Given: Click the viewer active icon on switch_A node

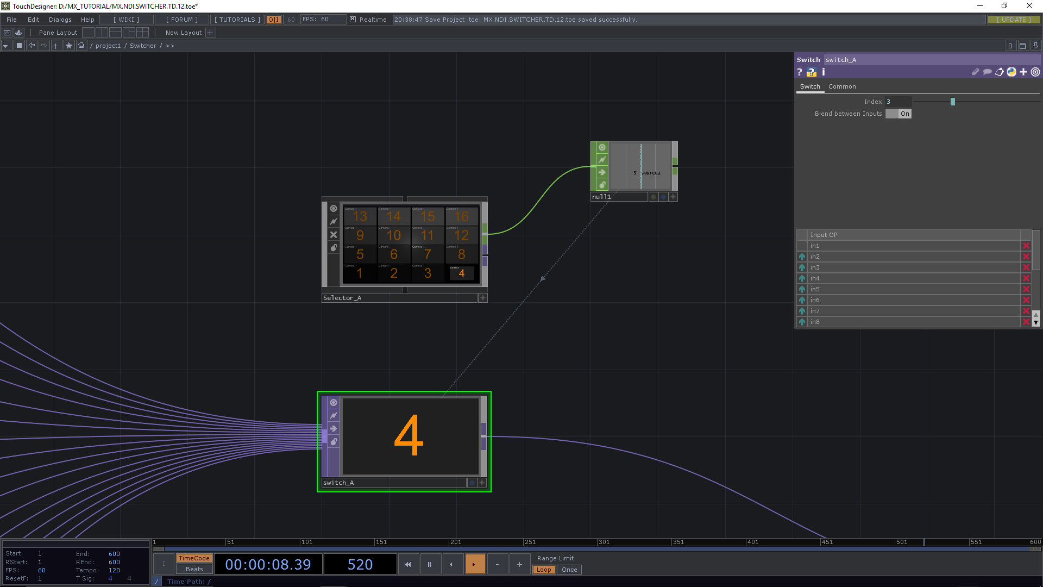Looking at the screenshot, I should click(334, 403).
